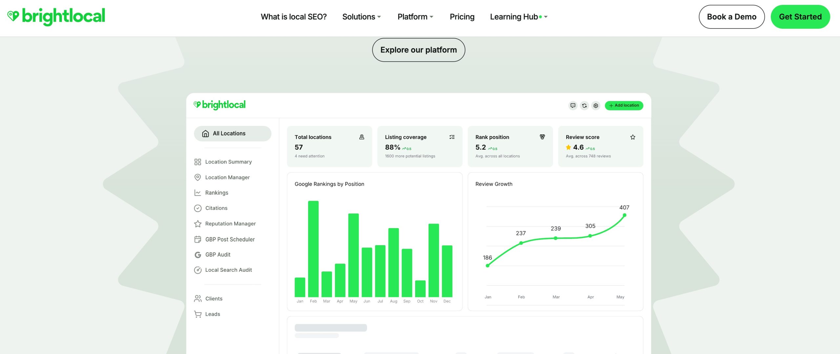Click the GBP Post Scheduler calendar icon
Viewport: 840px width, 354px height.
coord(198,239)
